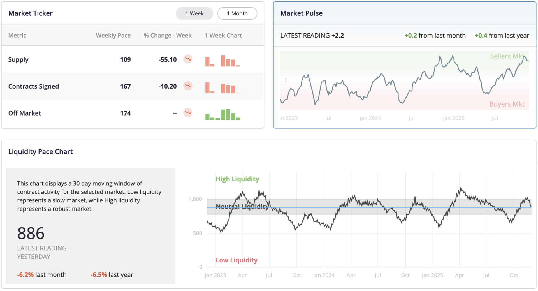Click the Off Market downward trend icon
Image resolution: width=538 pixels, height=291 pixels.
coord(188,113)
